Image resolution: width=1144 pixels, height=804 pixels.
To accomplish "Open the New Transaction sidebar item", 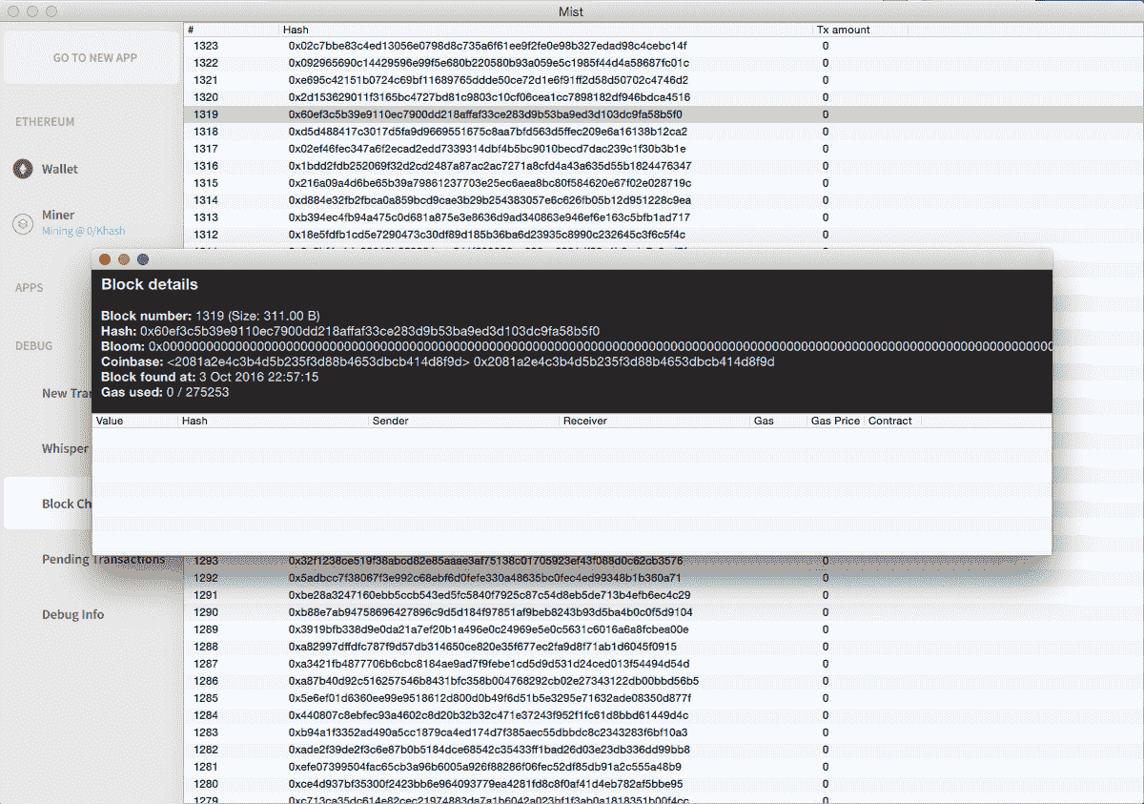I will 67,393.
